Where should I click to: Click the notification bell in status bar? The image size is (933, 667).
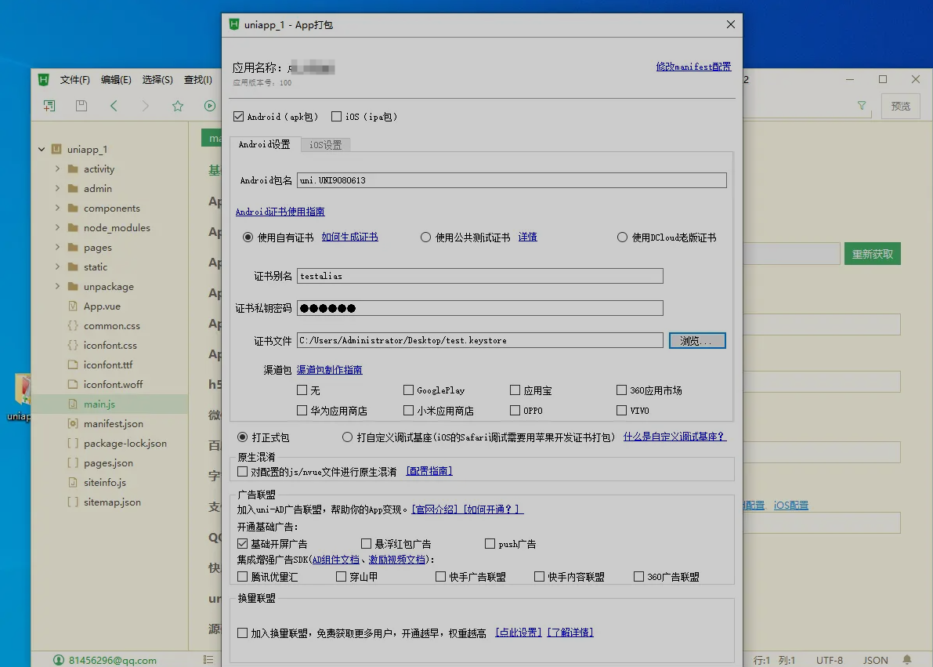(907, 660)
